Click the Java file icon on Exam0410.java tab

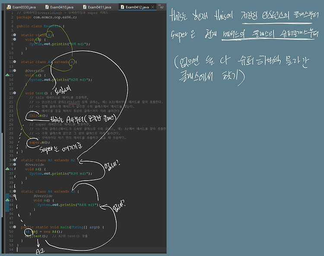pos(47,7)
